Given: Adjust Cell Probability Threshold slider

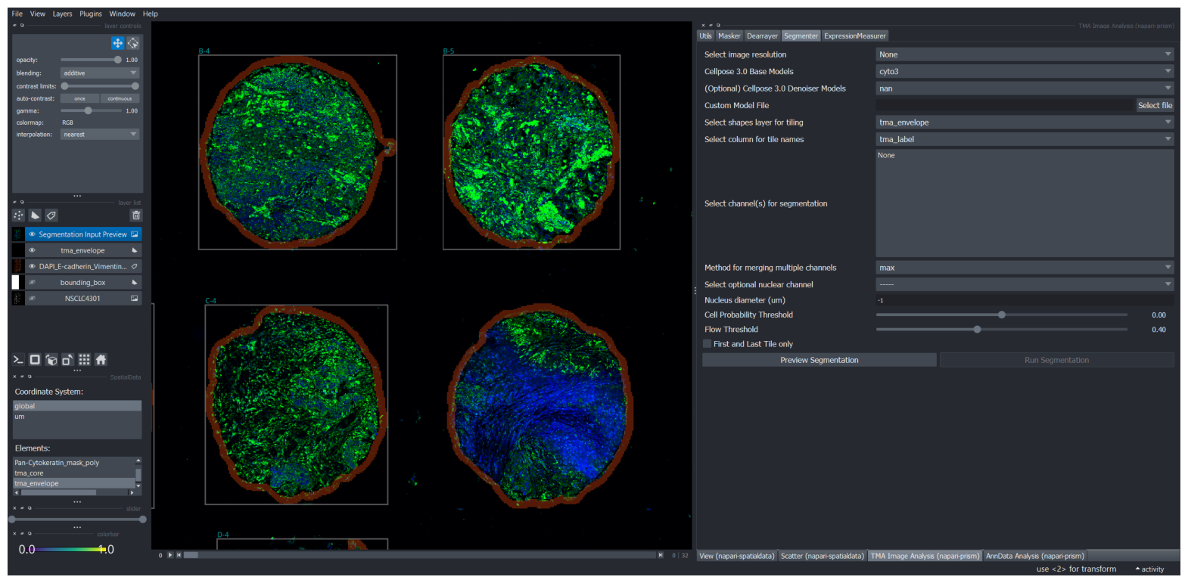Looking at the screenshot, I should (x=1002, y=315).
